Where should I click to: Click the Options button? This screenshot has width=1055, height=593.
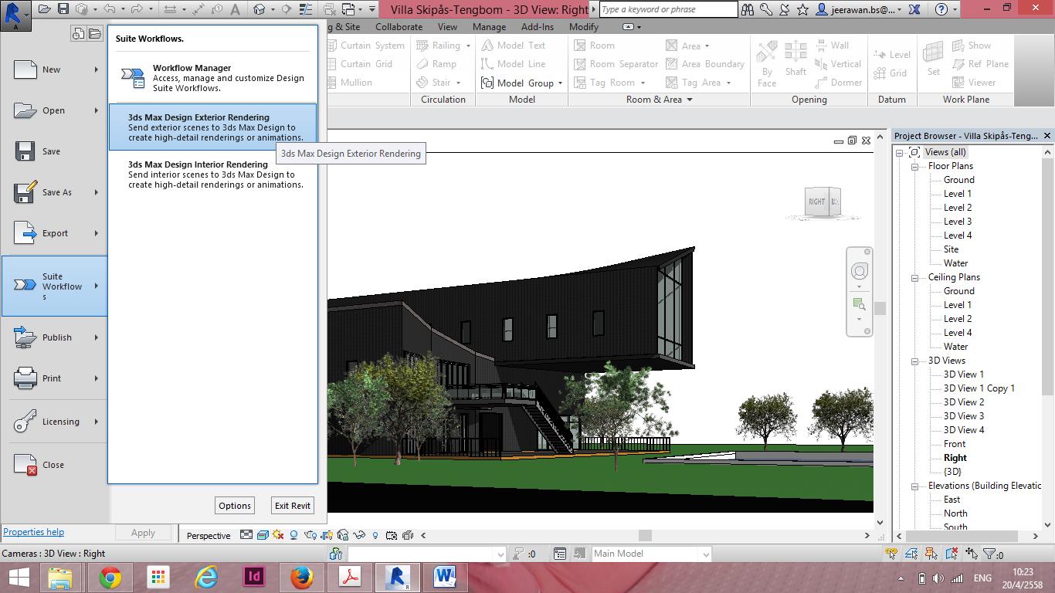pos(235,506)
